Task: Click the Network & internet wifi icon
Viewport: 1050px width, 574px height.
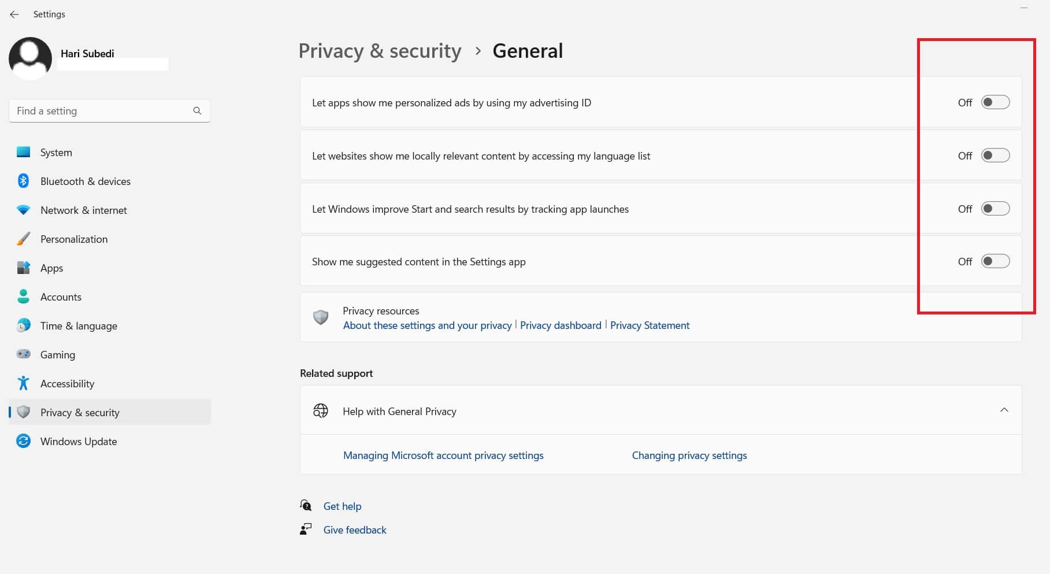Action: [23, 210]
